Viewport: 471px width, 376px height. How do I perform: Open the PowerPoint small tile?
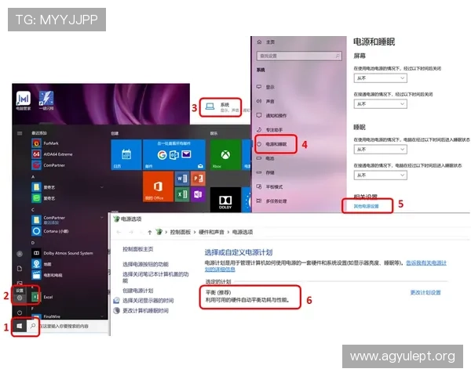click(198, 179)
